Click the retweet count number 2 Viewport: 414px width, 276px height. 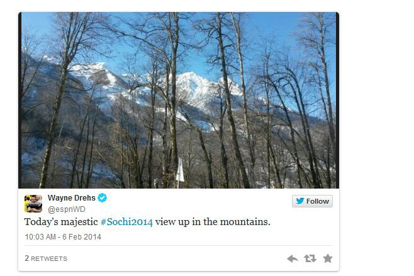(26, 258)
